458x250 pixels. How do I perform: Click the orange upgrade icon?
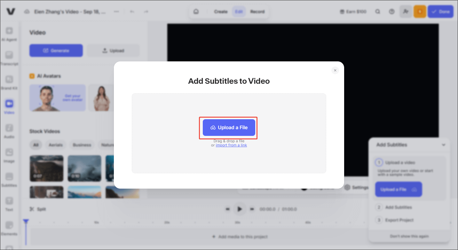tap(420, 12)
